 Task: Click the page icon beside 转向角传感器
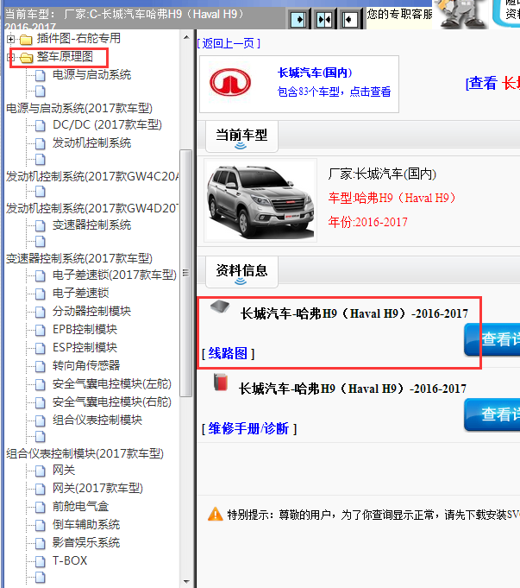(x=40, y=366)
